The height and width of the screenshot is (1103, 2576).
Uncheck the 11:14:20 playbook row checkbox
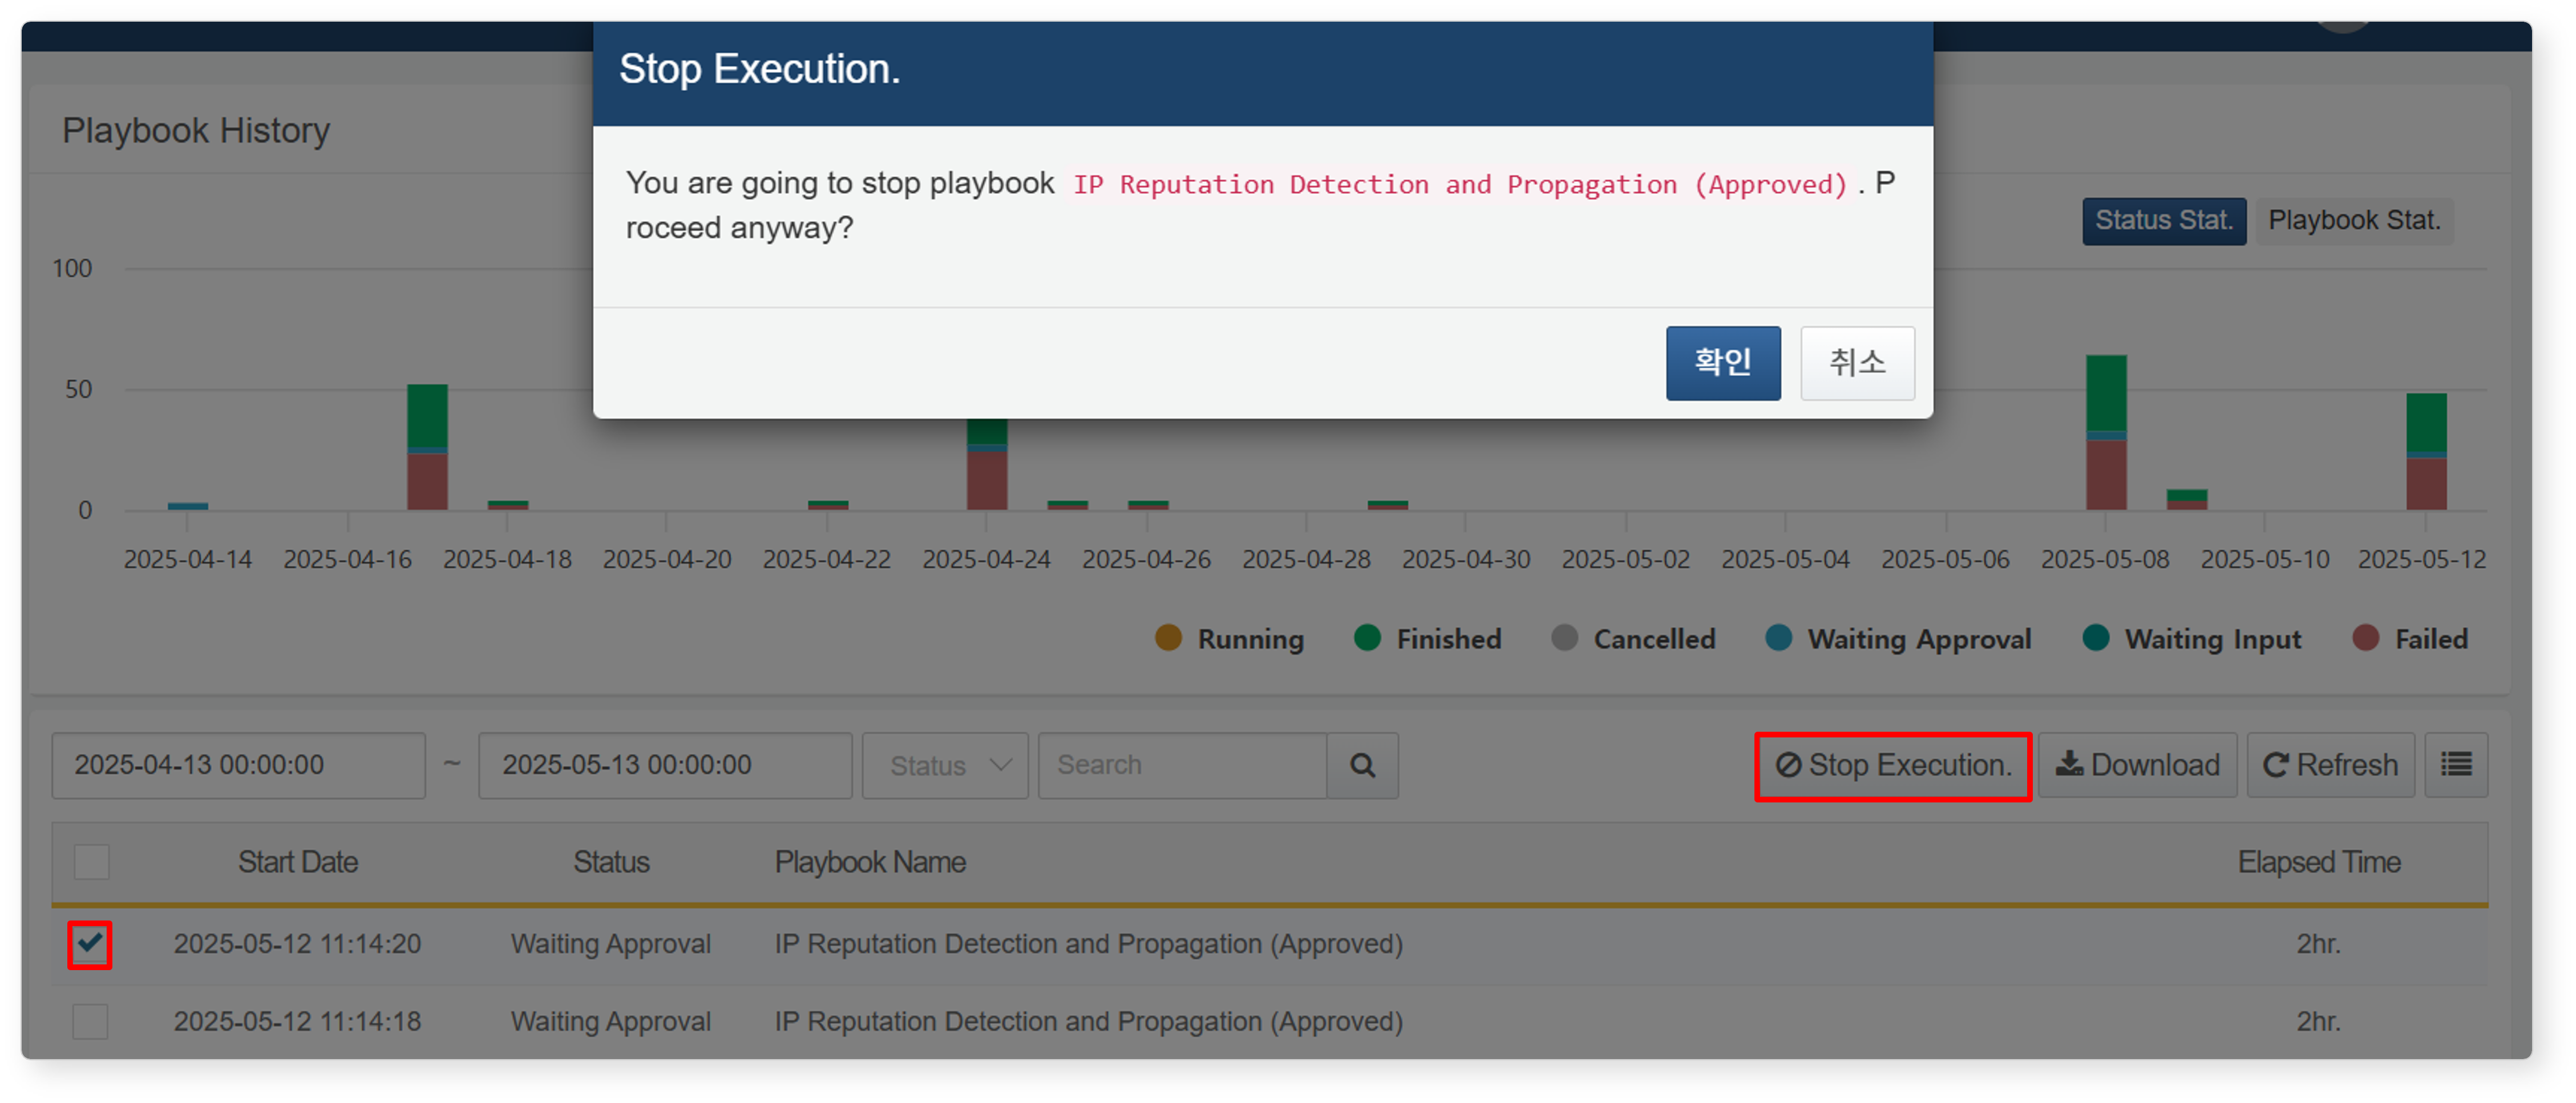(90, 943)
